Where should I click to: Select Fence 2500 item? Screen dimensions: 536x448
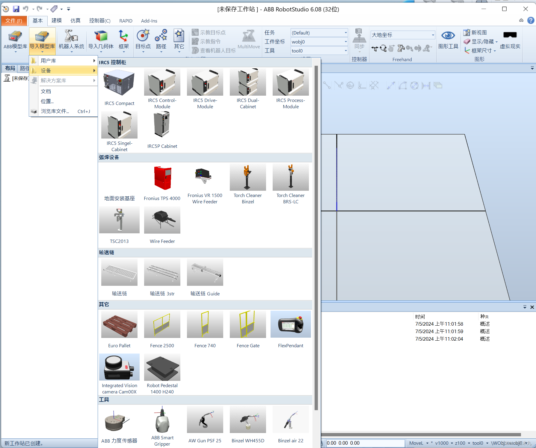pyautogui.click(x=162, y=330)
